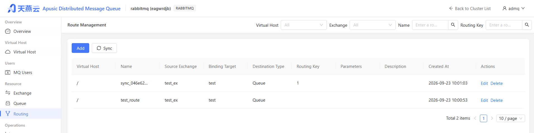Open Virtual Host menu item
The width and height of the screenshot is (534, 133).
point(31,52)
